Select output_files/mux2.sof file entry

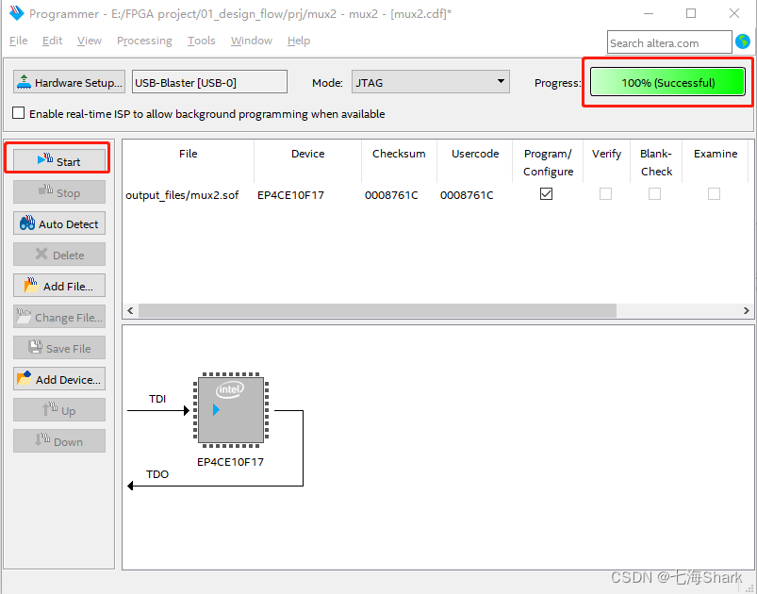182,195
